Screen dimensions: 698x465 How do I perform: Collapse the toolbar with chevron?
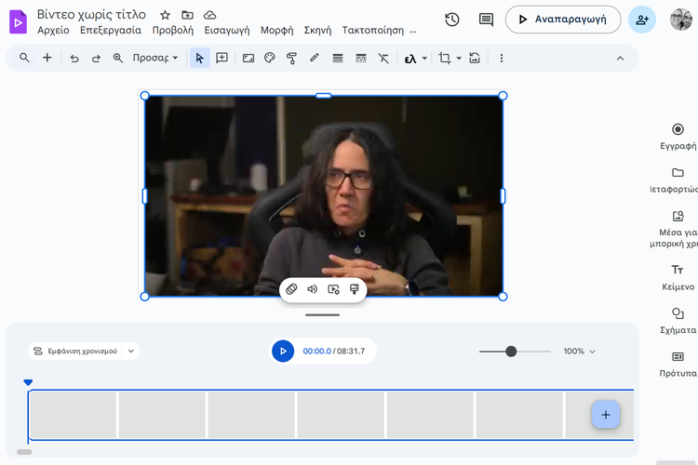point(621,58)
